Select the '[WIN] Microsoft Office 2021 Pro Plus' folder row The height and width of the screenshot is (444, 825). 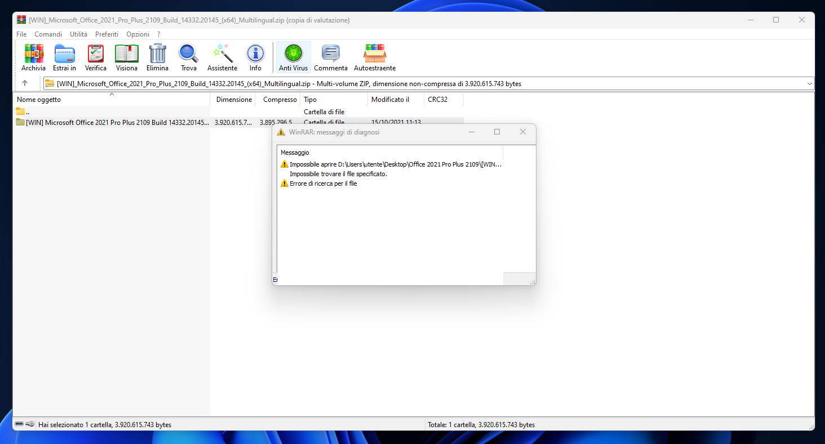[x=238, y=122]
